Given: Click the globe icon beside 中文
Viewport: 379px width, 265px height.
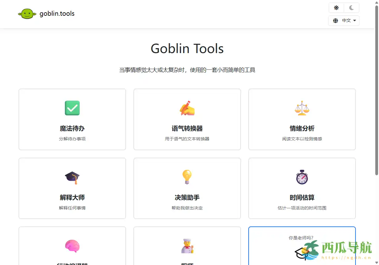Looking at the screenshot, I should click(335, 20).
